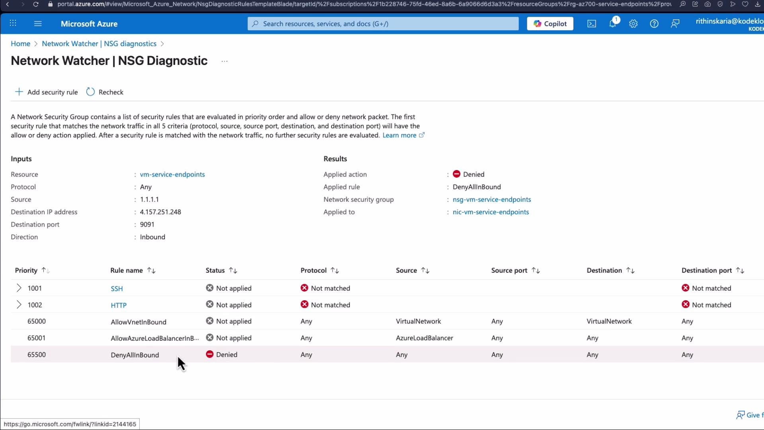This screenshot has width=764, height=430.
Task: Click Protocol Not matched in HTTP row
Action: click(x=325, y=305)
